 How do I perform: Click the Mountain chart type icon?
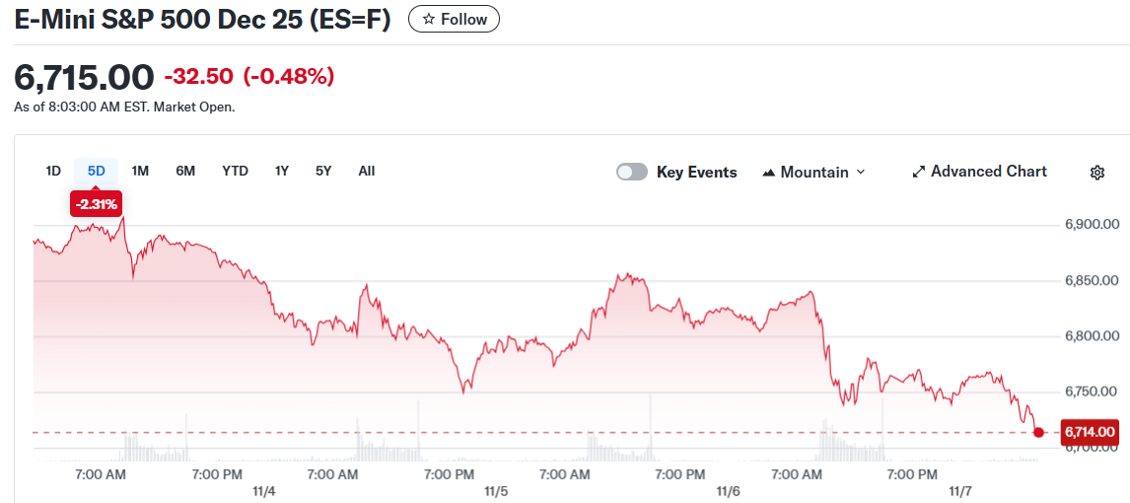point(769,173)
